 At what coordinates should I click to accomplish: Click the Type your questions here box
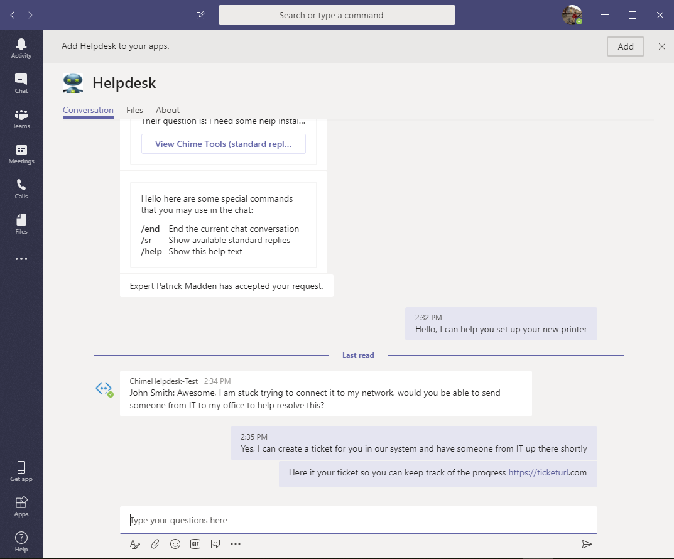tap(359, 520)
